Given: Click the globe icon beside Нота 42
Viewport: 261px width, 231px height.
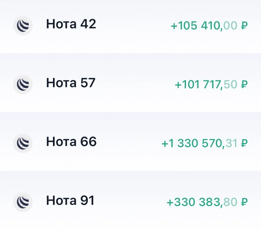Looking at the screenshot, I should (x=23, y=26).
